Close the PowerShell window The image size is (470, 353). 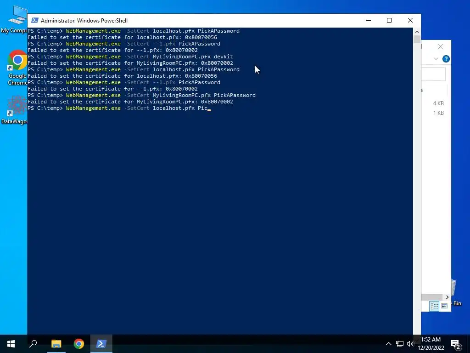pyautogui.click(x=410, y=20)
